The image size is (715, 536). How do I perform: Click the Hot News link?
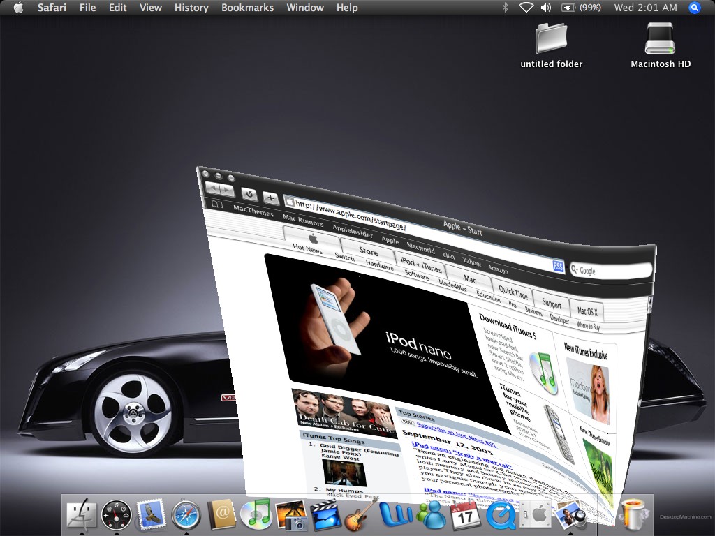(307, 248)
